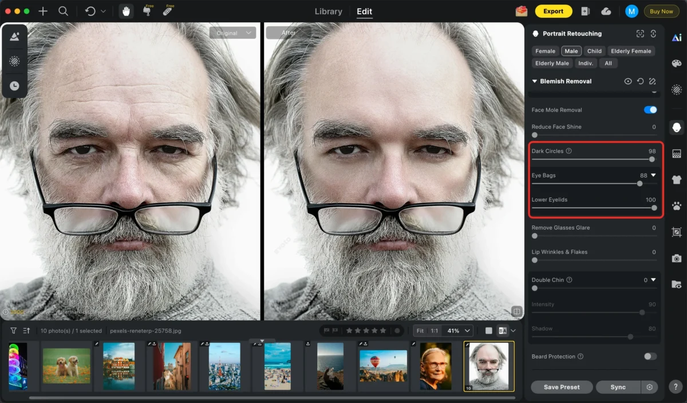Open the color palette adjustment panel

(676, 64)
